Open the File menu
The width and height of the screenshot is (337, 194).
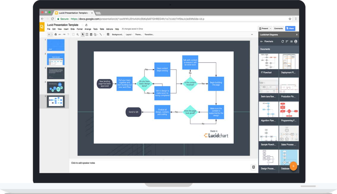click(49, 29)
